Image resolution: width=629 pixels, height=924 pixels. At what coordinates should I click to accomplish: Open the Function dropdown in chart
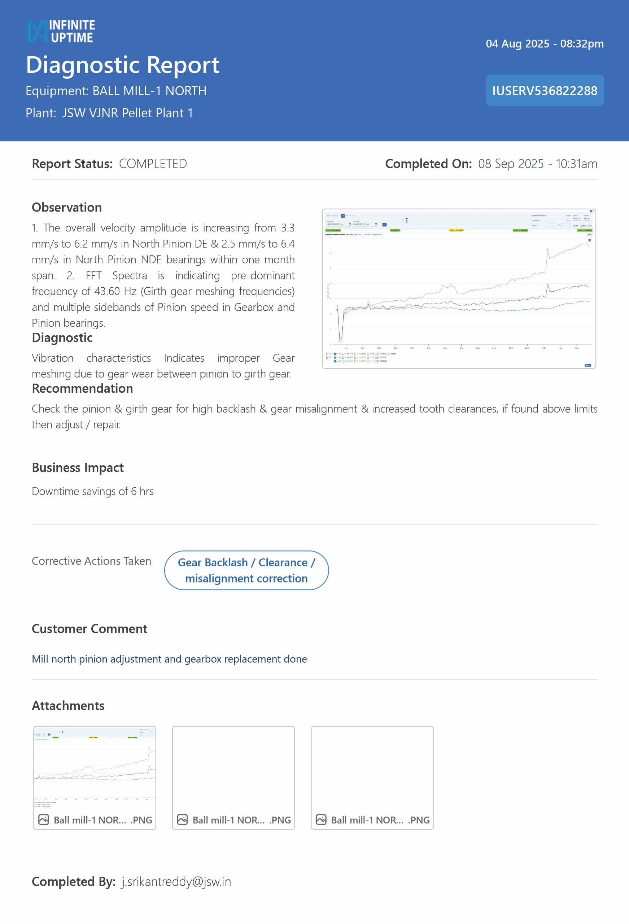click(x=586, y=218)
